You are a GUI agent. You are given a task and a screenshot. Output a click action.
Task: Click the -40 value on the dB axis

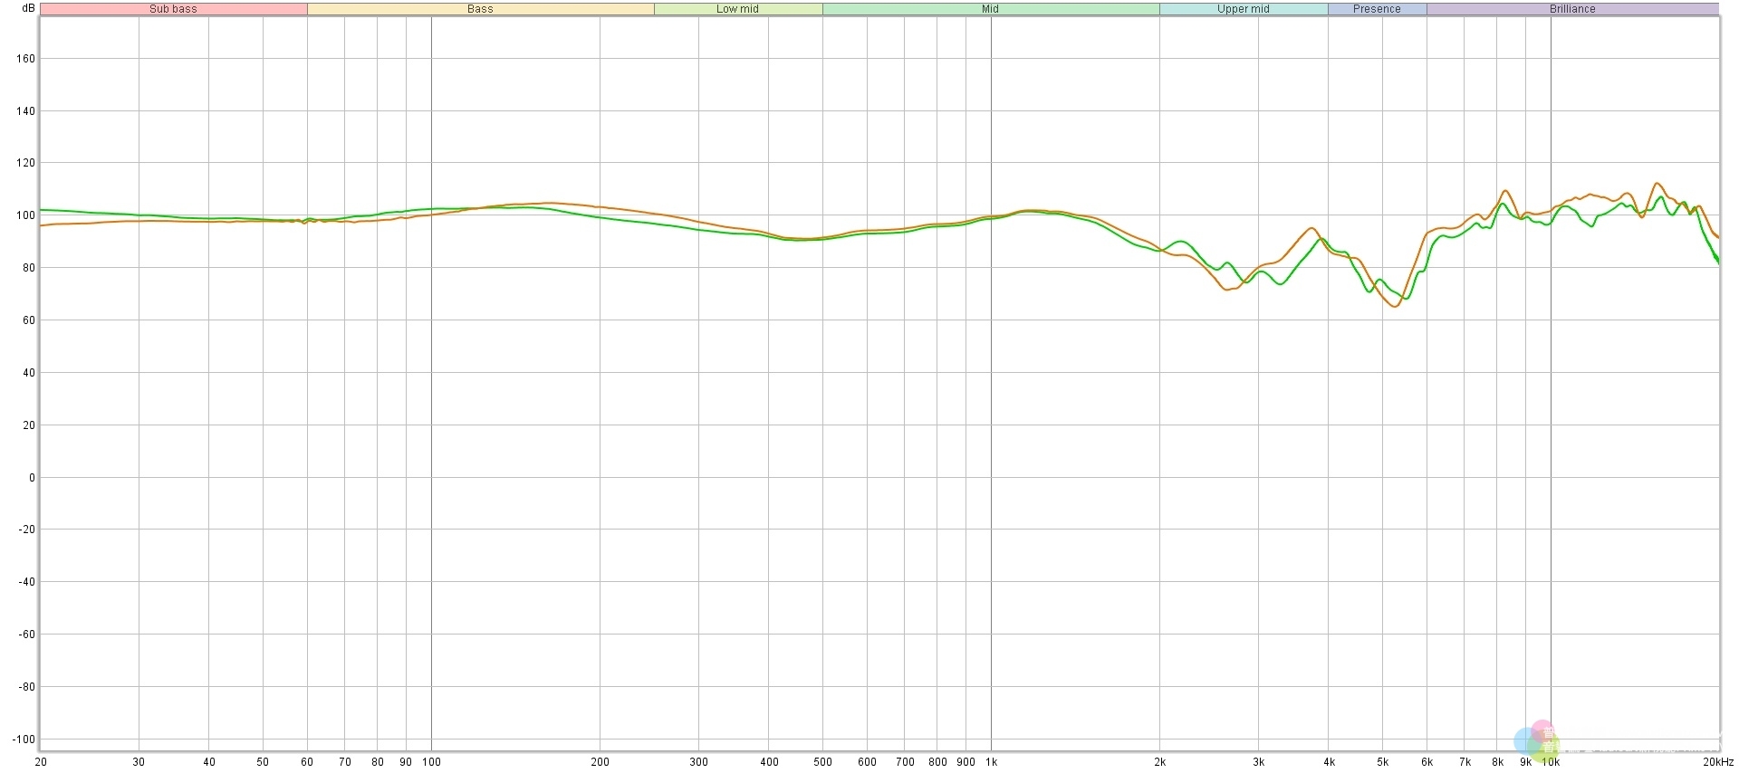tap(25, 582)
